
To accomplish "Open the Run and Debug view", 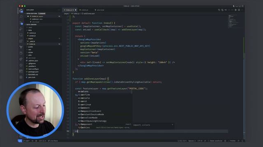I will (21, 29).
